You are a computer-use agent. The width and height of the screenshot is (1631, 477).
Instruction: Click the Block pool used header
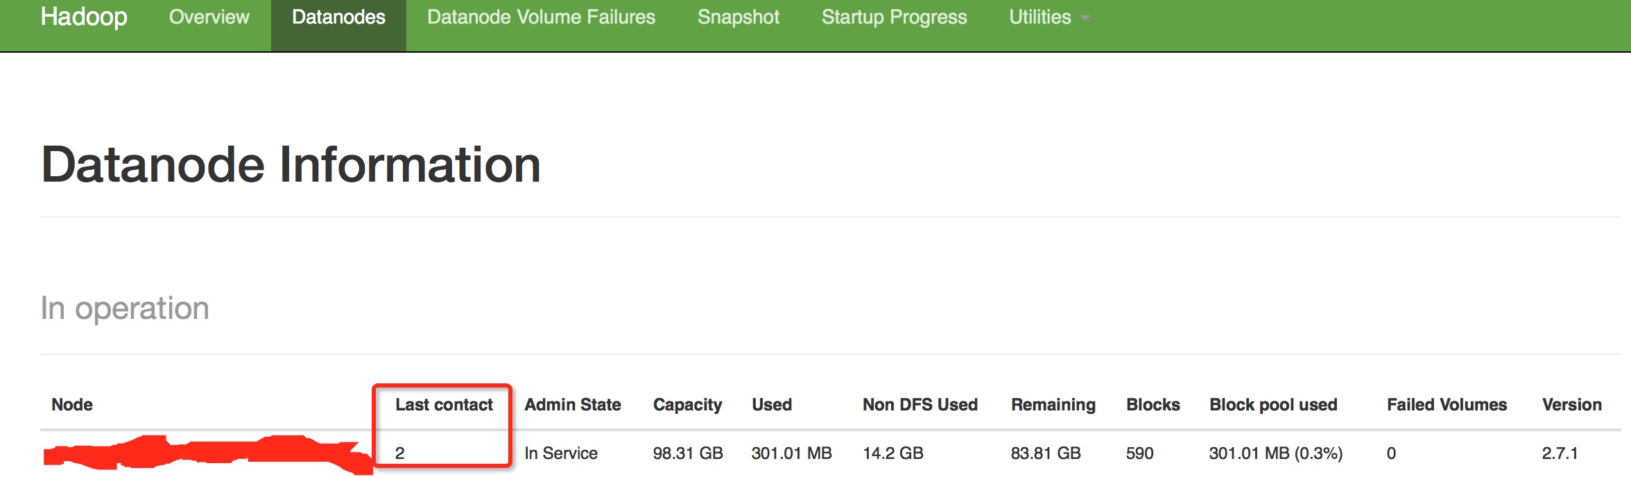pos(1273,405)
